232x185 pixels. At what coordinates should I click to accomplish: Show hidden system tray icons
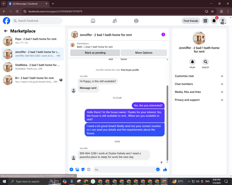tap(189, 181)
